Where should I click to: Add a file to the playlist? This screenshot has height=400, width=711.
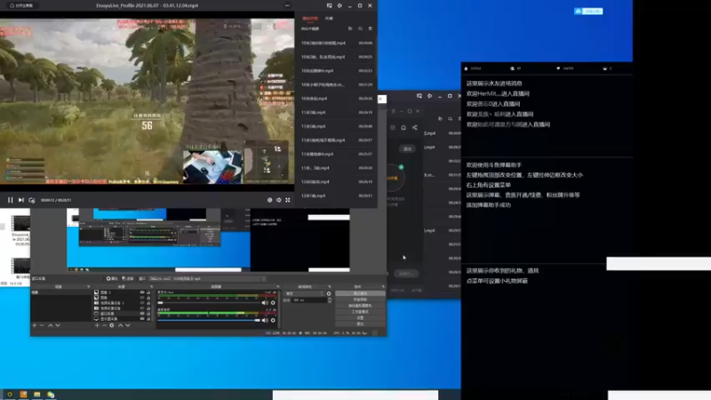point(350,28)
